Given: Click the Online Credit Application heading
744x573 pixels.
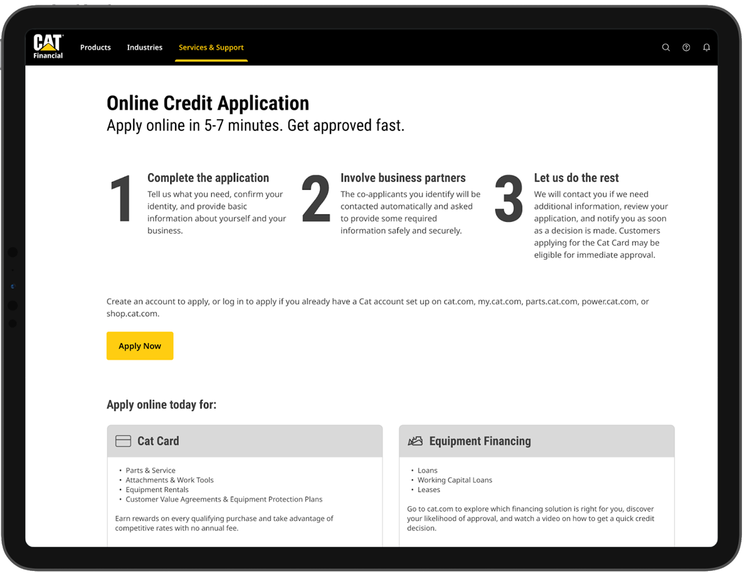Looking at the screenshot, I should coord(208,103).
